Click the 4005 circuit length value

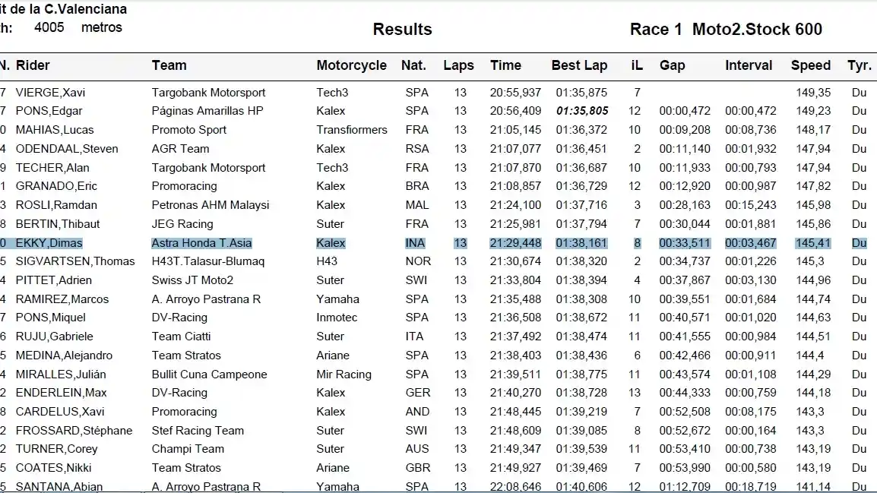[x=49, y=27]
